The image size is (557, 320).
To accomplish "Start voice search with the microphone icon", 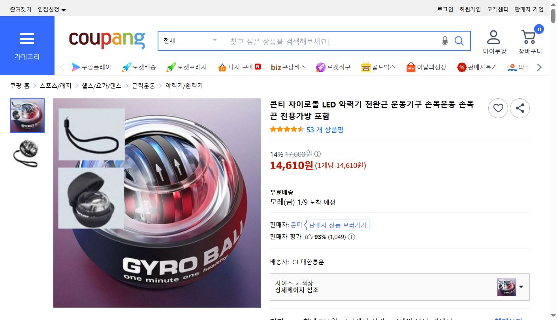I will 444,41.
